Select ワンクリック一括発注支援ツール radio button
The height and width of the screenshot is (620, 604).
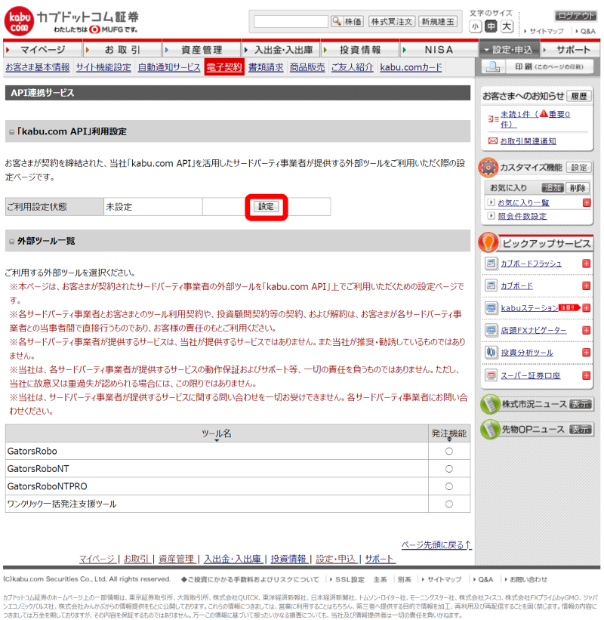coord(449,504)
